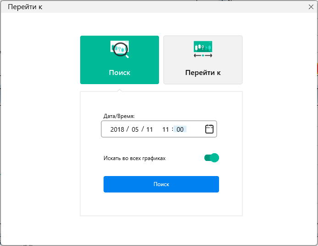Click the slash between year and month
This screenshot has width=318, height=246.
tap(127, 129)
